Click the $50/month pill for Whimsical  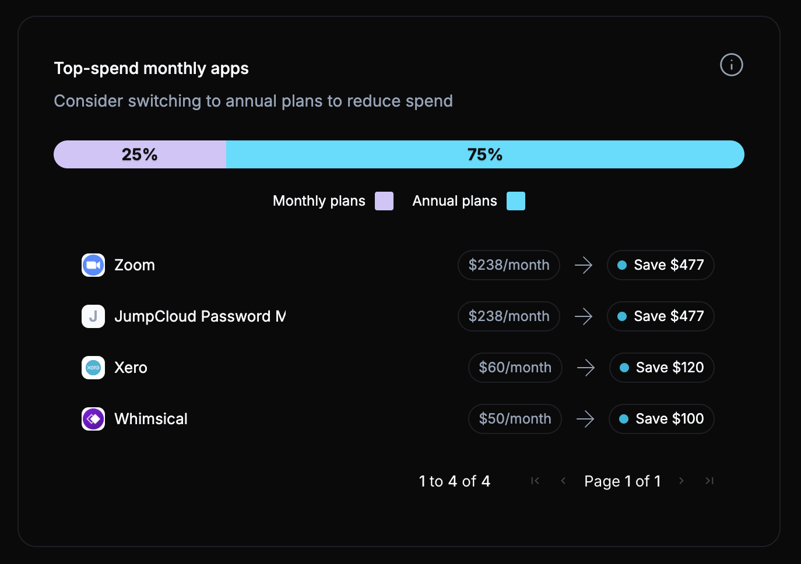tap(515, 419)
